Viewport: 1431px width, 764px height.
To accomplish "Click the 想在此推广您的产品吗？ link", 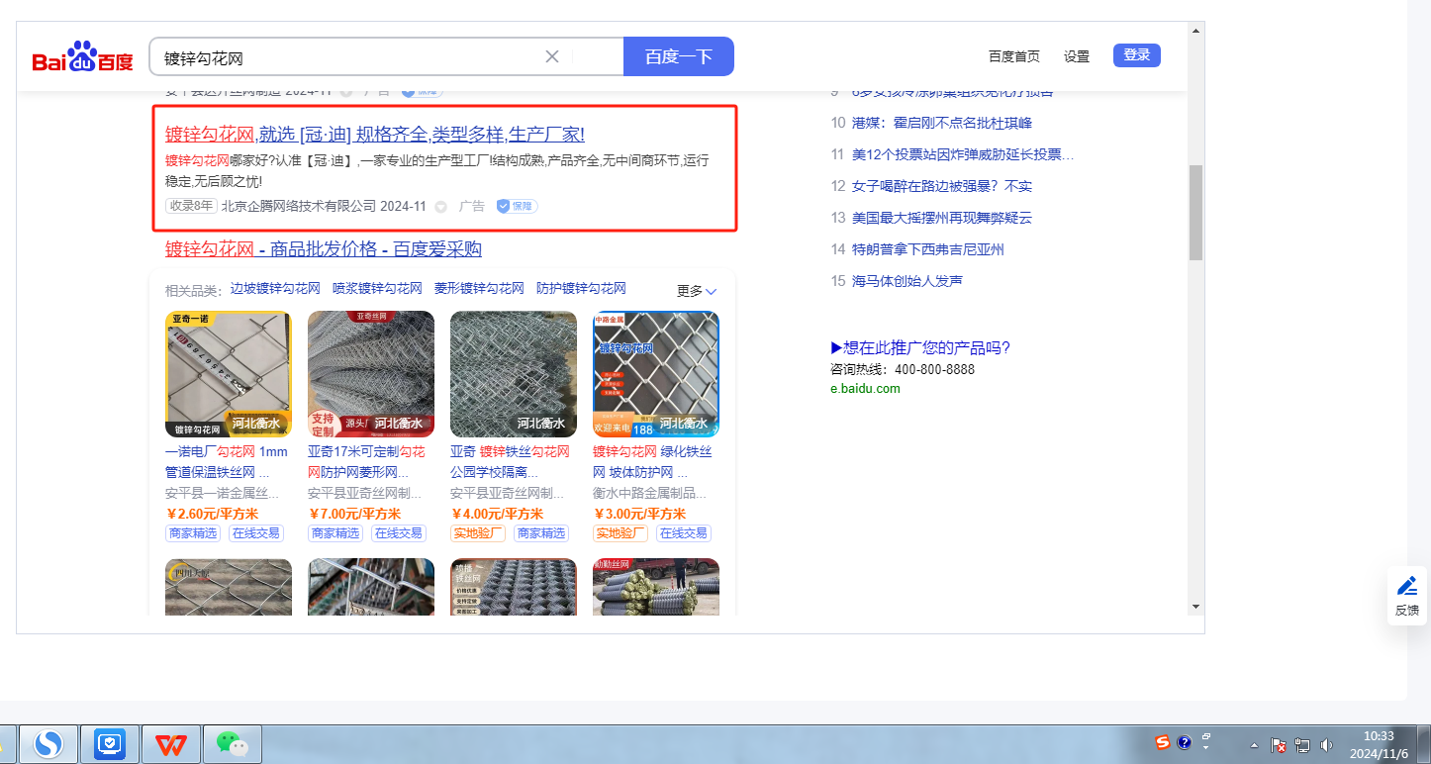I will coord(920,347).
